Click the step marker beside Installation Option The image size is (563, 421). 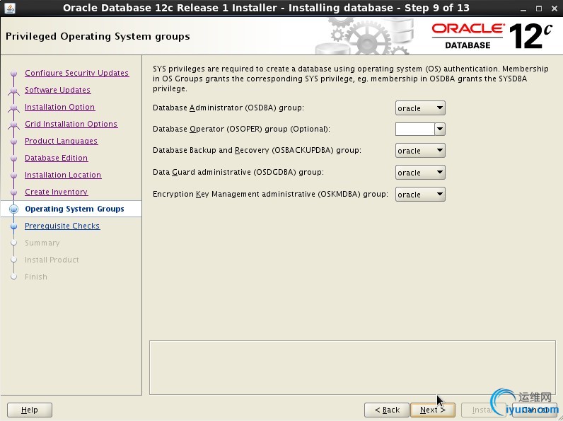coord(13,108)
